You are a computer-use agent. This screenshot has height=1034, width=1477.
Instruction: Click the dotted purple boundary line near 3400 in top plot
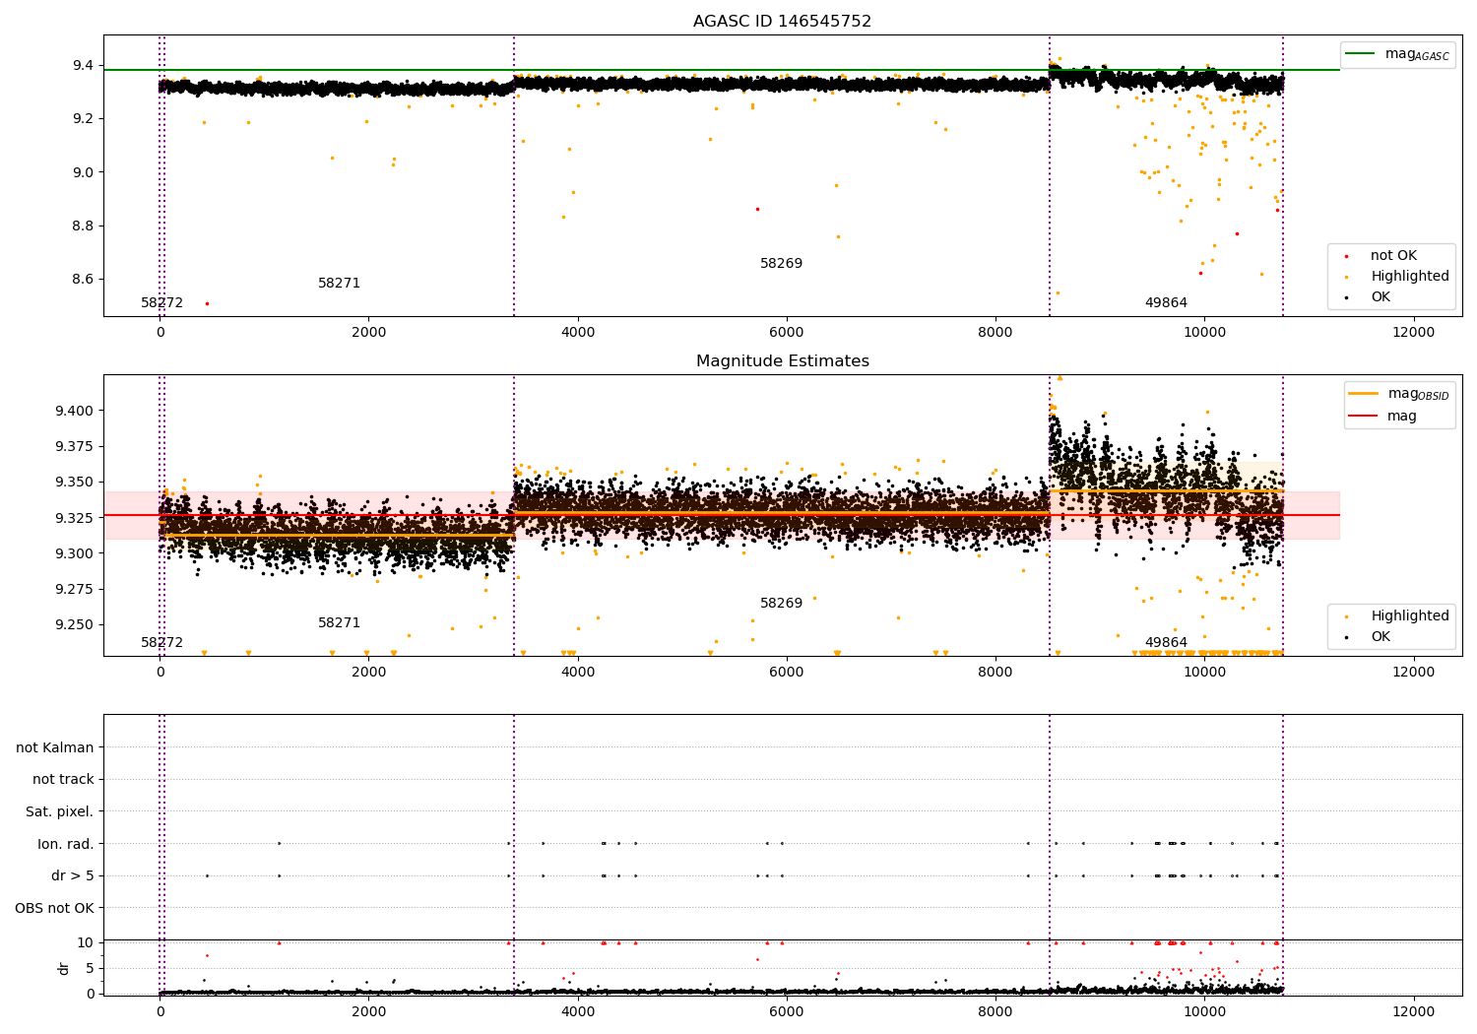[x=514, y=175]
